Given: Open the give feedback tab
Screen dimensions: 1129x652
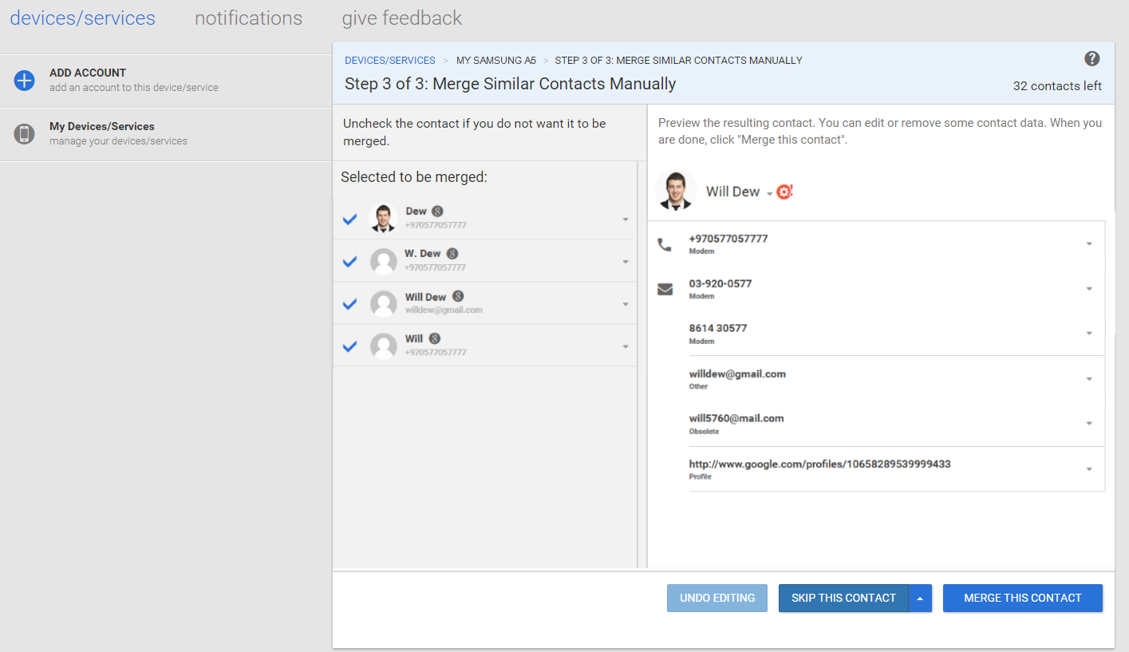Looking at the screenshot, I should coord(401,18).
